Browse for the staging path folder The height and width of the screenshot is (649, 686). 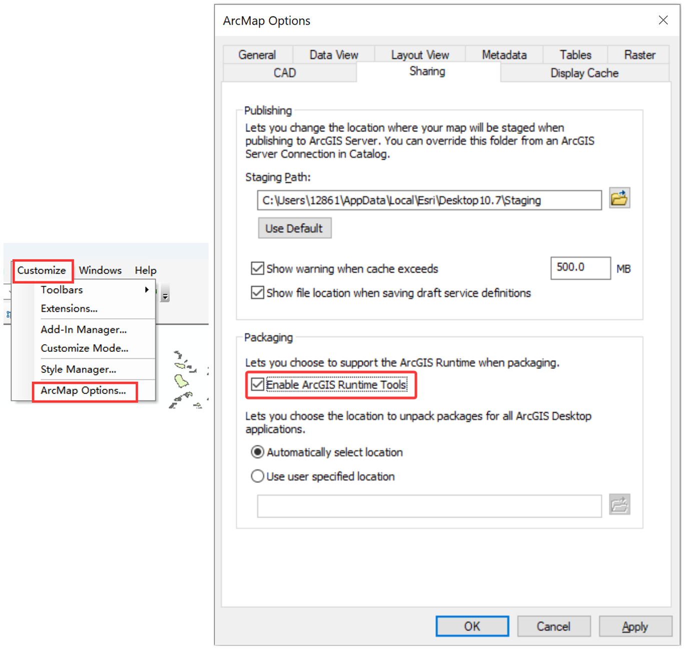coord(619,199)
